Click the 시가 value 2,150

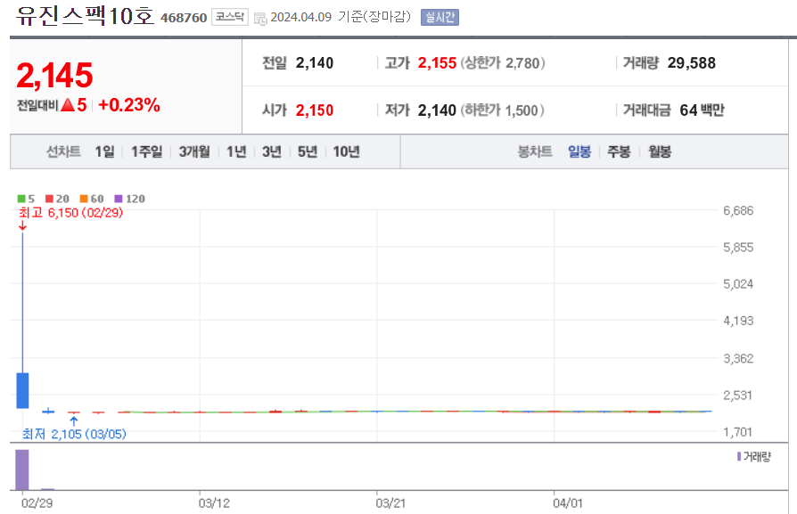tap(315, 110)
